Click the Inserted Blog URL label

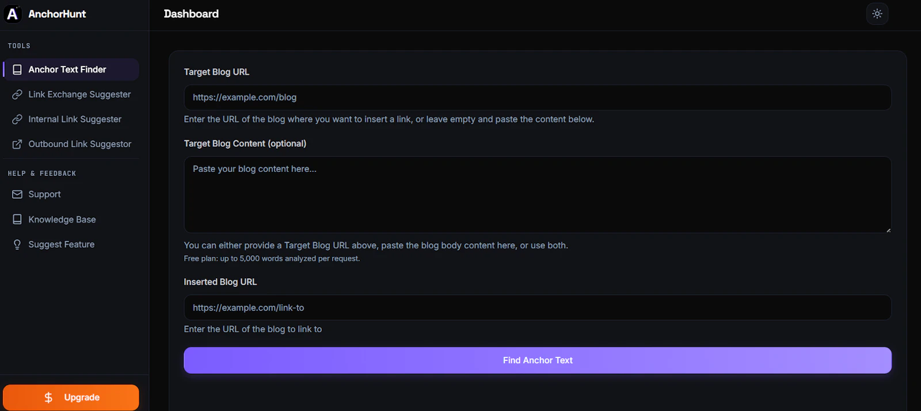(220, 282)
